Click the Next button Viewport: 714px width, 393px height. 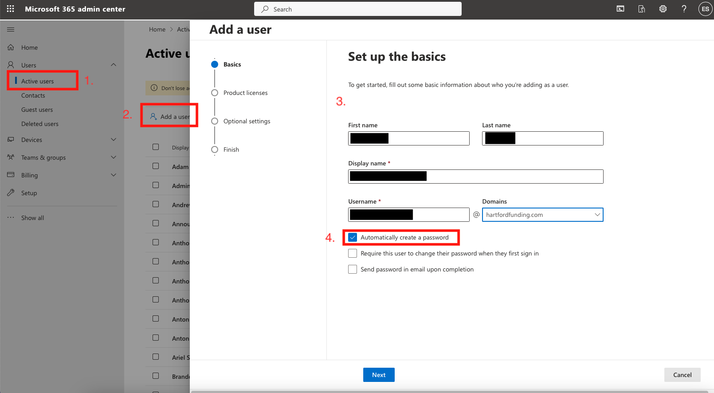click(379, 375)
